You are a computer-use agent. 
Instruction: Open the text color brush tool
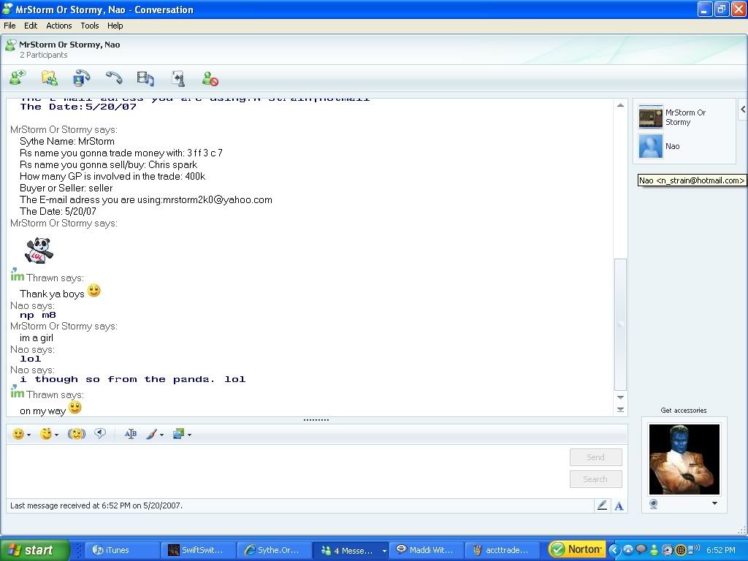pyautogui.click(x=151, y=434)
